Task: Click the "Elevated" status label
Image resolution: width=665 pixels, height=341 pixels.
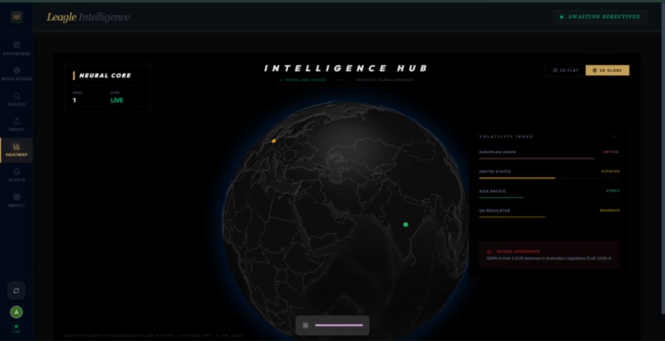Action: 611,172
